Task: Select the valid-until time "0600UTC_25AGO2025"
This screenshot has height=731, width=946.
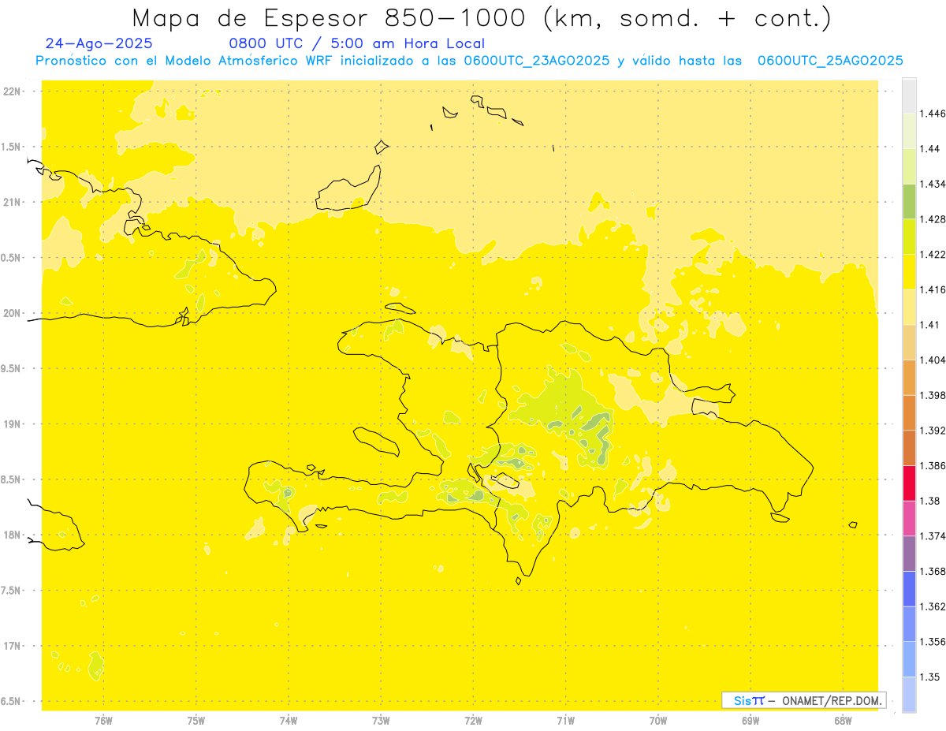Action: [829, 61]
